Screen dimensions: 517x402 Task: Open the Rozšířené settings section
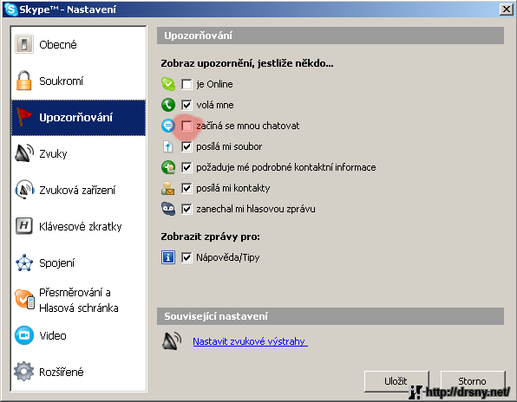pyautogui.click(x=78, y=372)
